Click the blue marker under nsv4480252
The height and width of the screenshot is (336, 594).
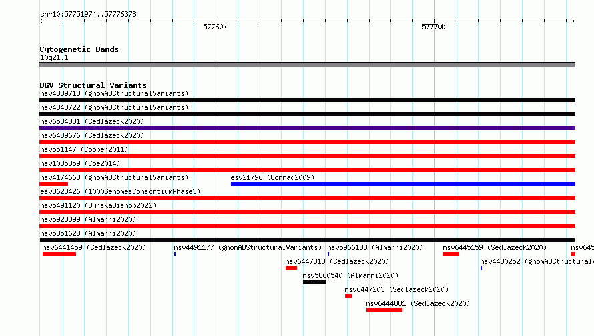click(x=481, y=268)
